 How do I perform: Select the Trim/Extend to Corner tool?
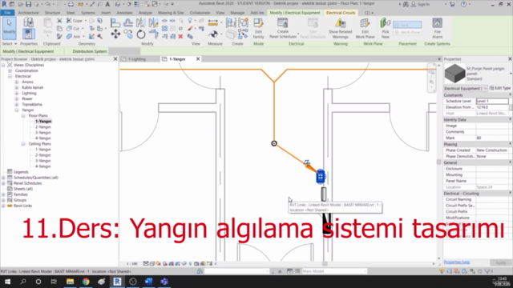click(153, 34)
